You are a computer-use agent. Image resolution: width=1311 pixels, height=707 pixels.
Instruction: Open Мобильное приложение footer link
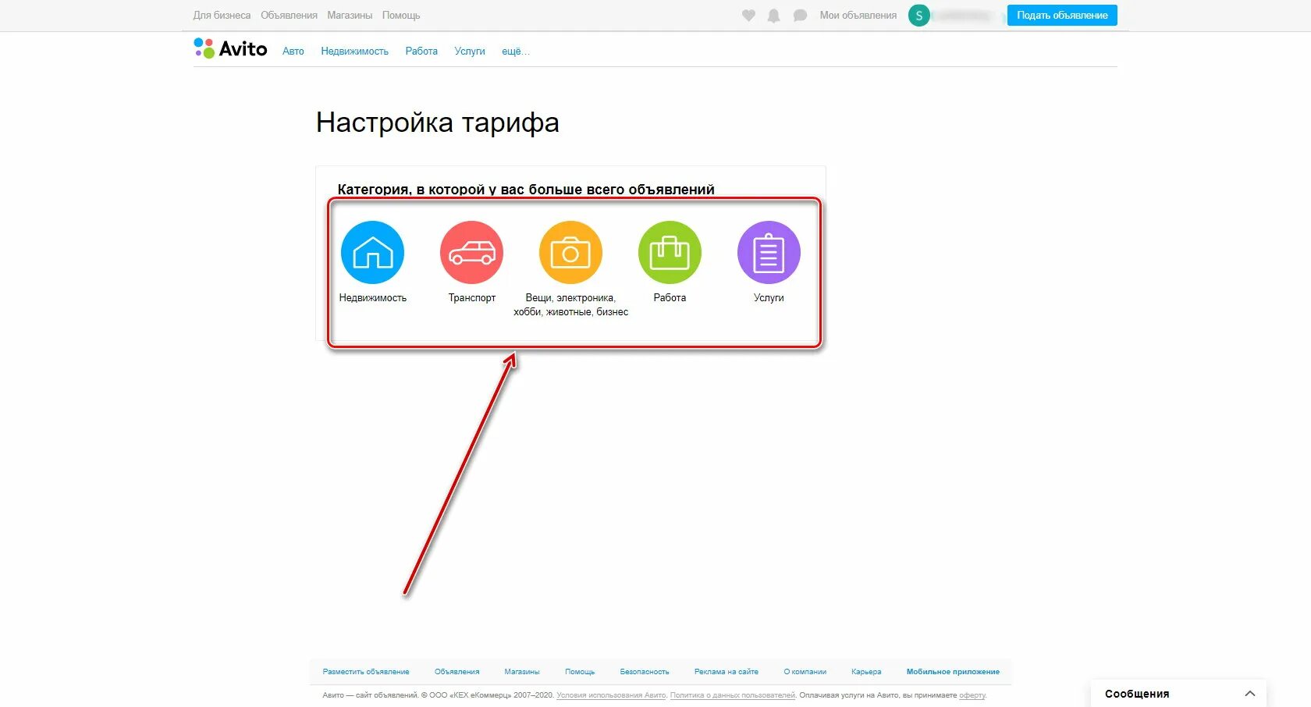point(953,672)
